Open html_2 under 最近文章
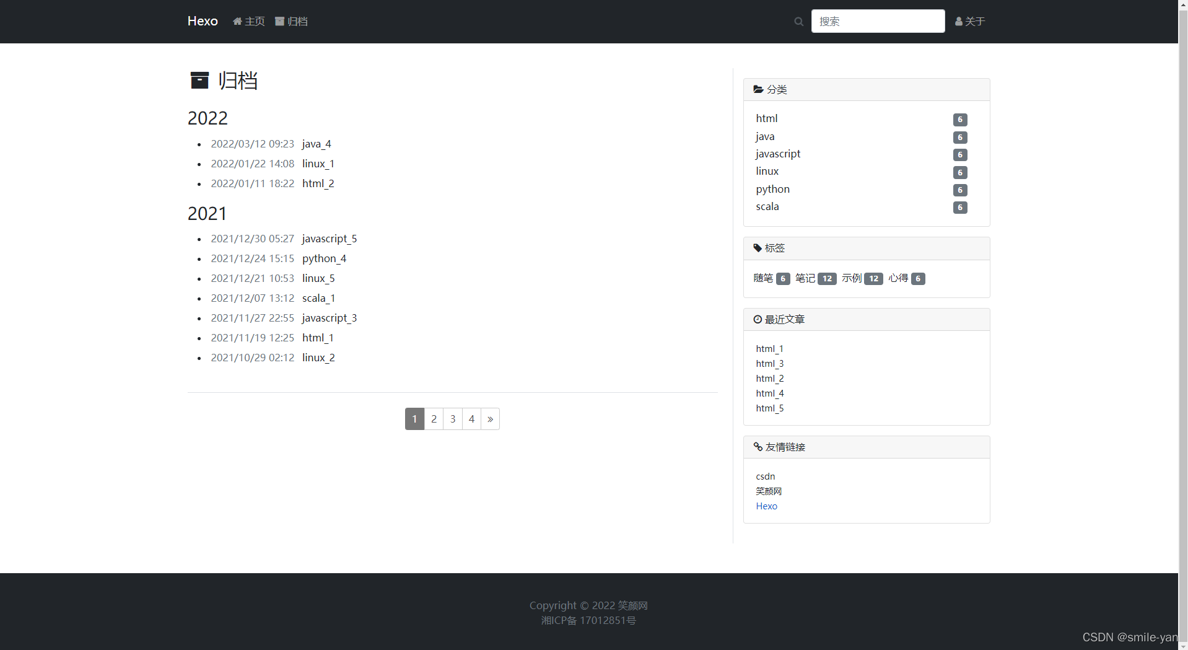1188x650 pixels. click(x=769, y=379)
